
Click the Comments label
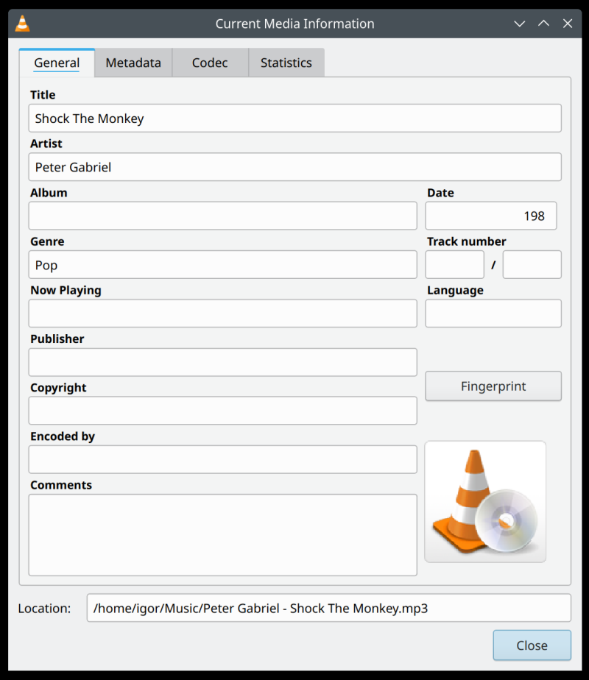pyautogui.click(x=61, y=485)
